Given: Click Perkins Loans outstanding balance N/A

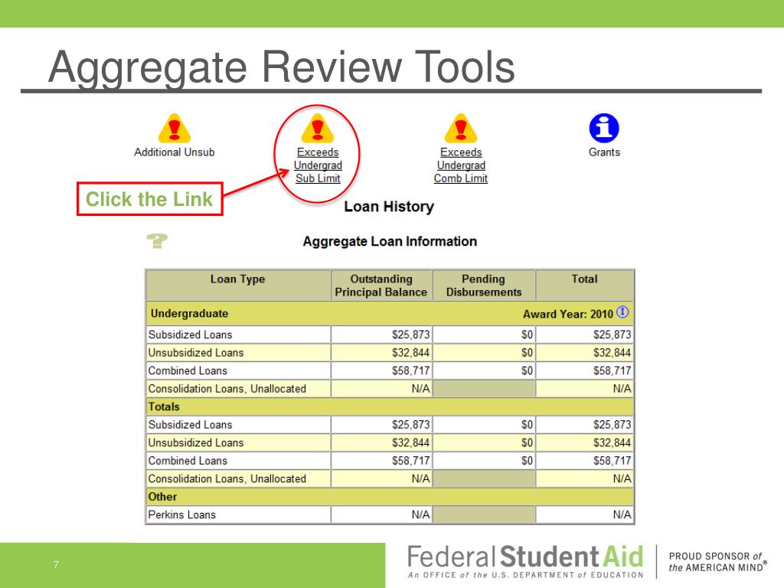Looking at the screenshot, I should click(x=420, y=514).
